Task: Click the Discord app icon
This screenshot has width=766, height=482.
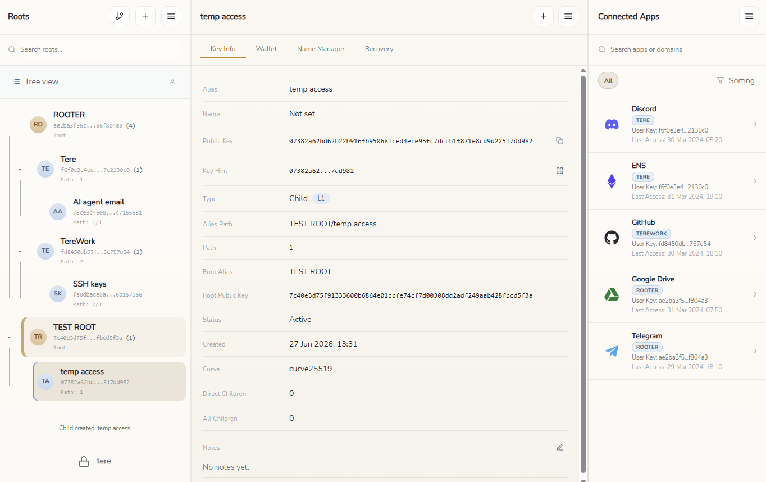Action: (x=612, y=125)
